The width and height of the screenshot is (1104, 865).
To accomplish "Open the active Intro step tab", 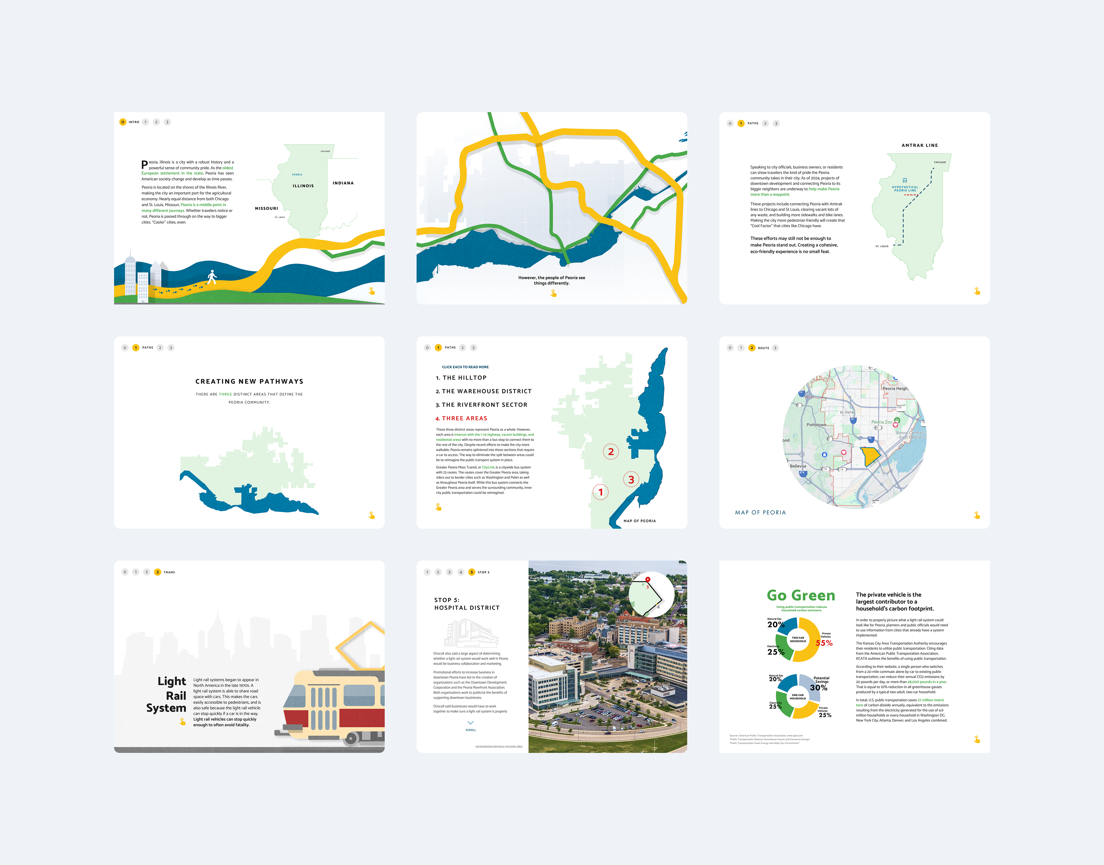I will [123, 122].
